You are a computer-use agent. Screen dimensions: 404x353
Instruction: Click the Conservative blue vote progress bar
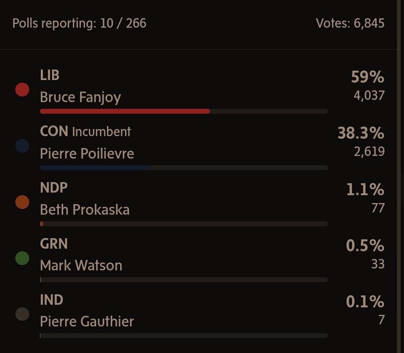pyautogui.click(x=95, y=168)
